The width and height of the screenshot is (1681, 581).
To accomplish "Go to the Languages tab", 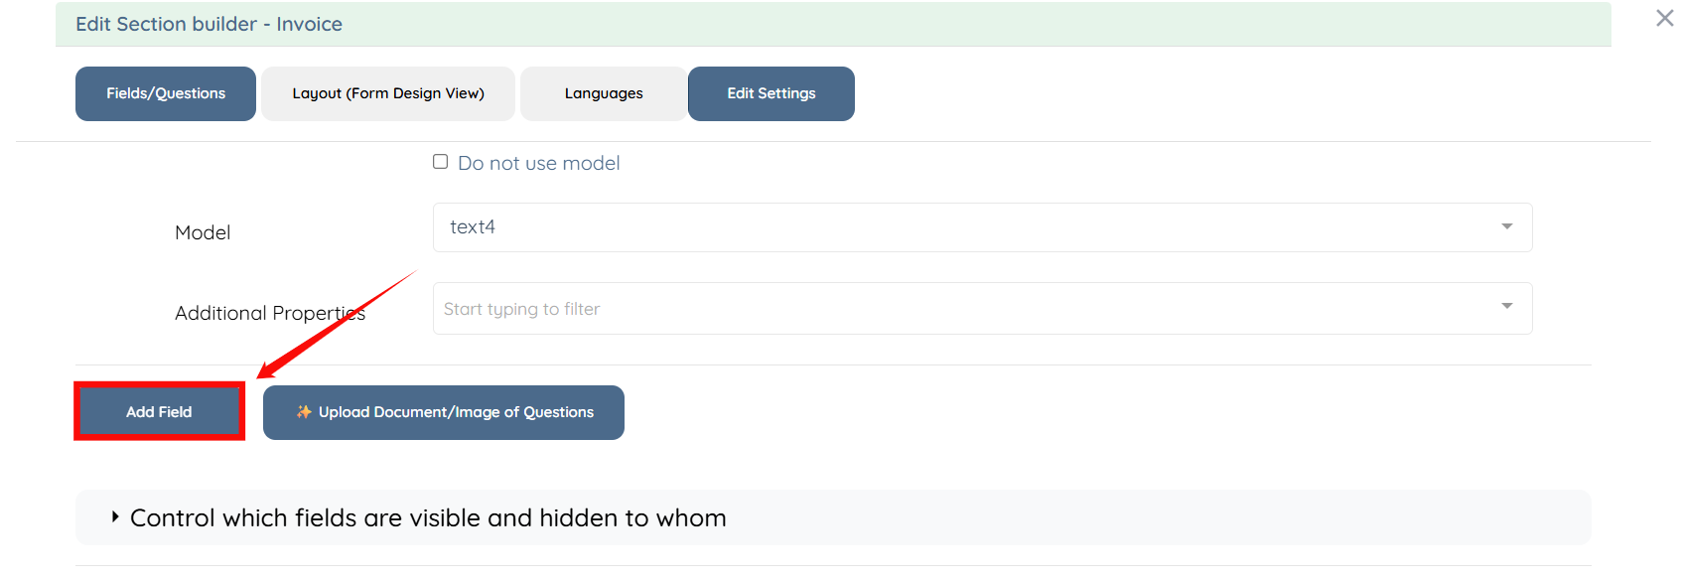I will 604,93.
